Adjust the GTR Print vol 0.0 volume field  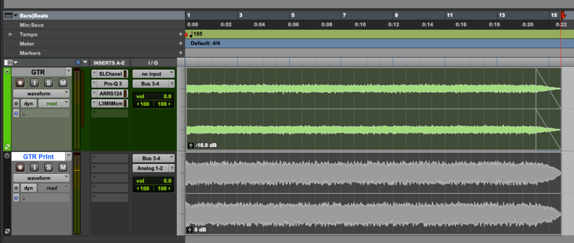point(154,181)
